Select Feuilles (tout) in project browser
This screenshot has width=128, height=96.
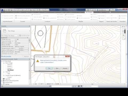(9, 82)
